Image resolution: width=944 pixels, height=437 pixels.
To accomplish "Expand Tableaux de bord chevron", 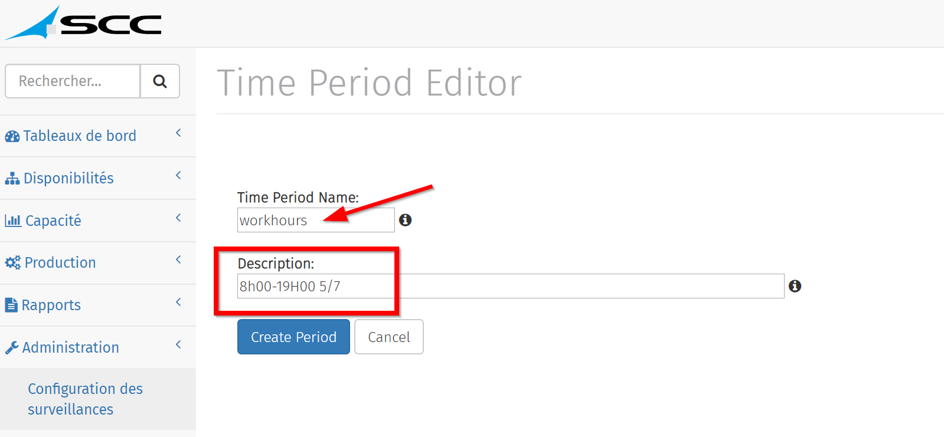I will pyautogui.click(x=178, y=133).
